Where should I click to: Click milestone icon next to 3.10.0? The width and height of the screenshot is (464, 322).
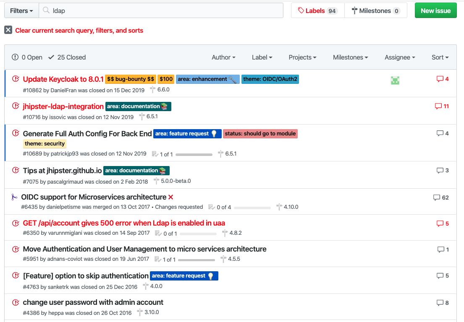pyautogui.click(x=140, y=312)
